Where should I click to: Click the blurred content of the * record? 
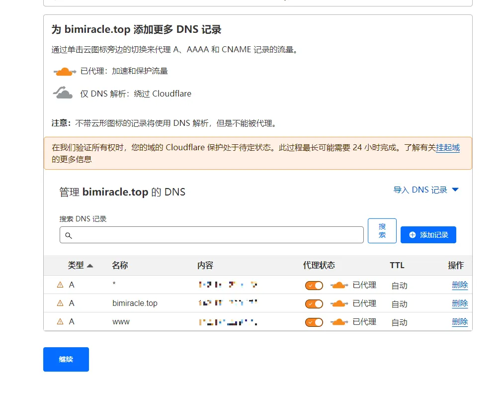(x=228, y=285)
